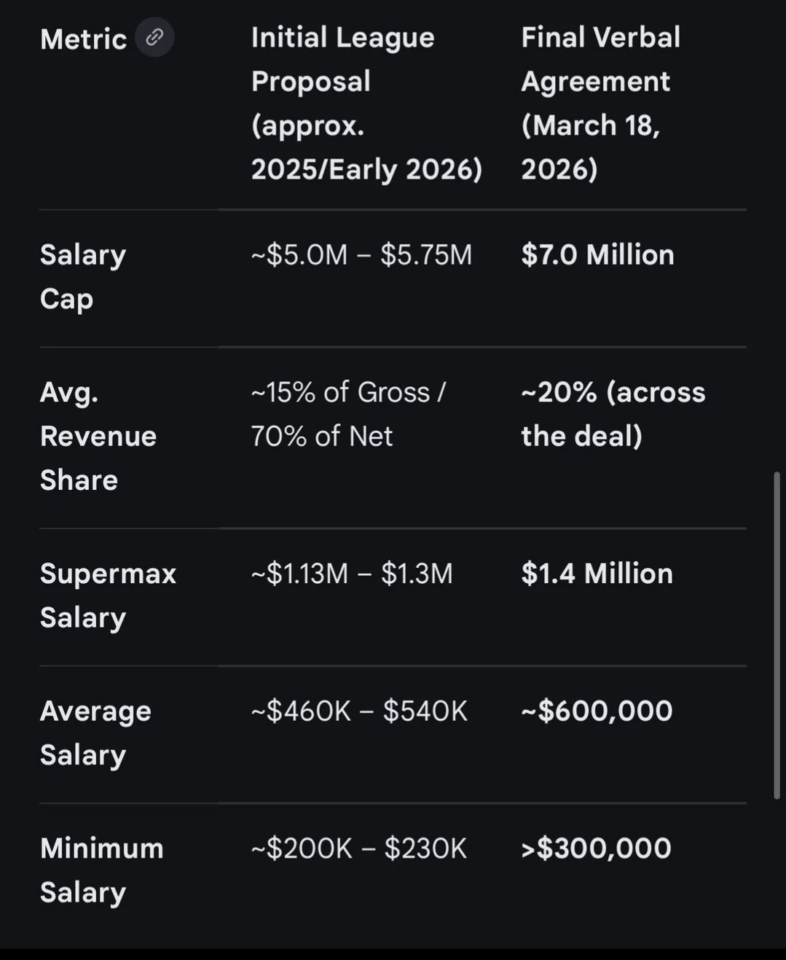This screenshot has height=960, width=786.
Task: Click the copy link icon beside Metric
Action: [154, 37]
